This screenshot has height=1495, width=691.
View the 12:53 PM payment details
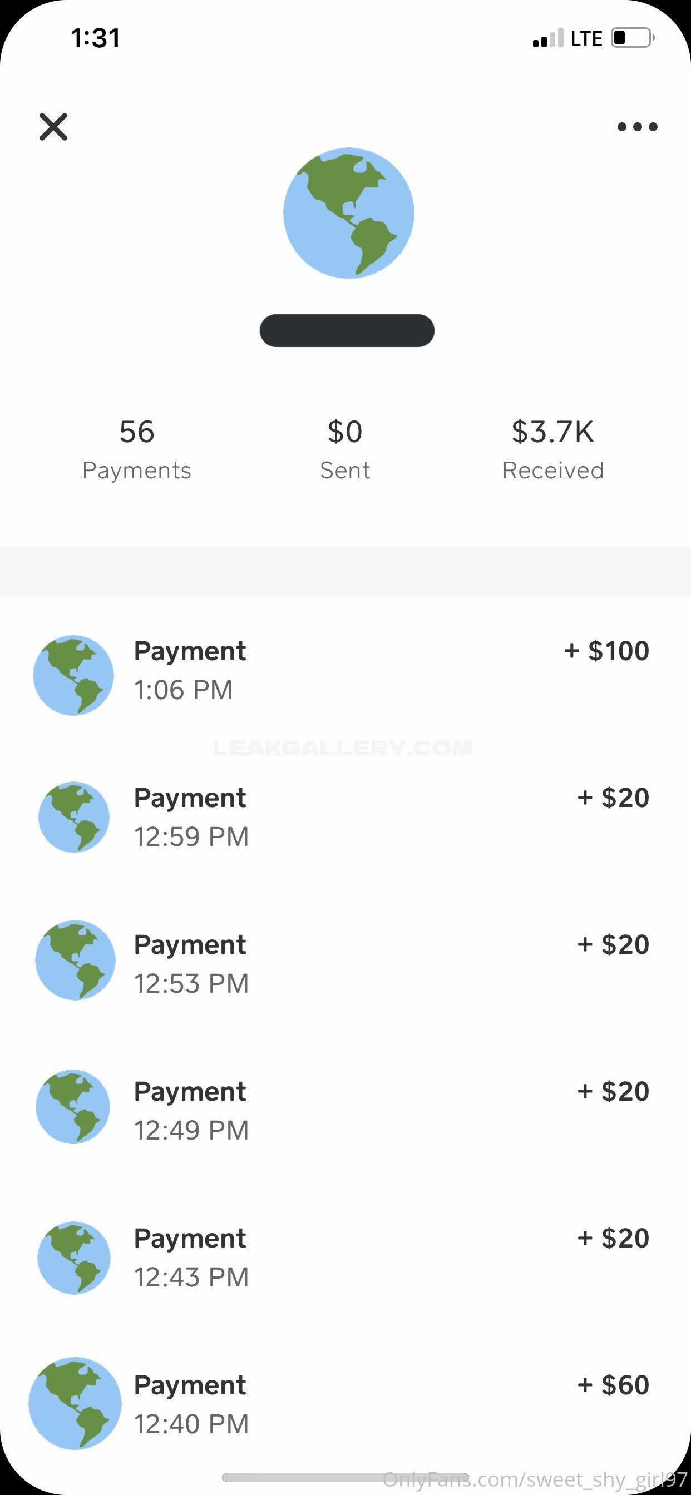tap(191, 964)
